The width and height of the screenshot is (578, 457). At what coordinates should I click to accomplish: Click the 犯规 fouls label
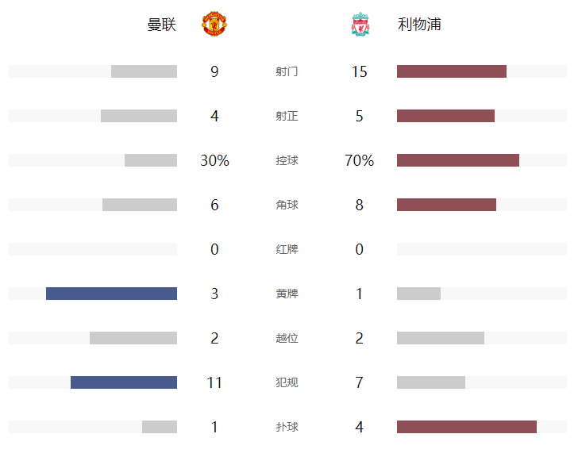pyautogui.click(x=287, y=382)
